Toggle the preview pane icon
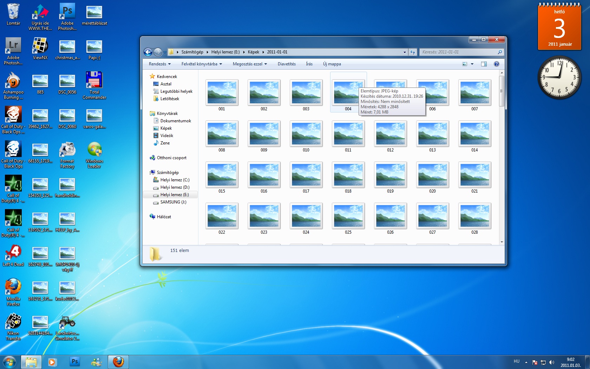Image resolution: width=590 pixels, height=369 pixels. 484,64
